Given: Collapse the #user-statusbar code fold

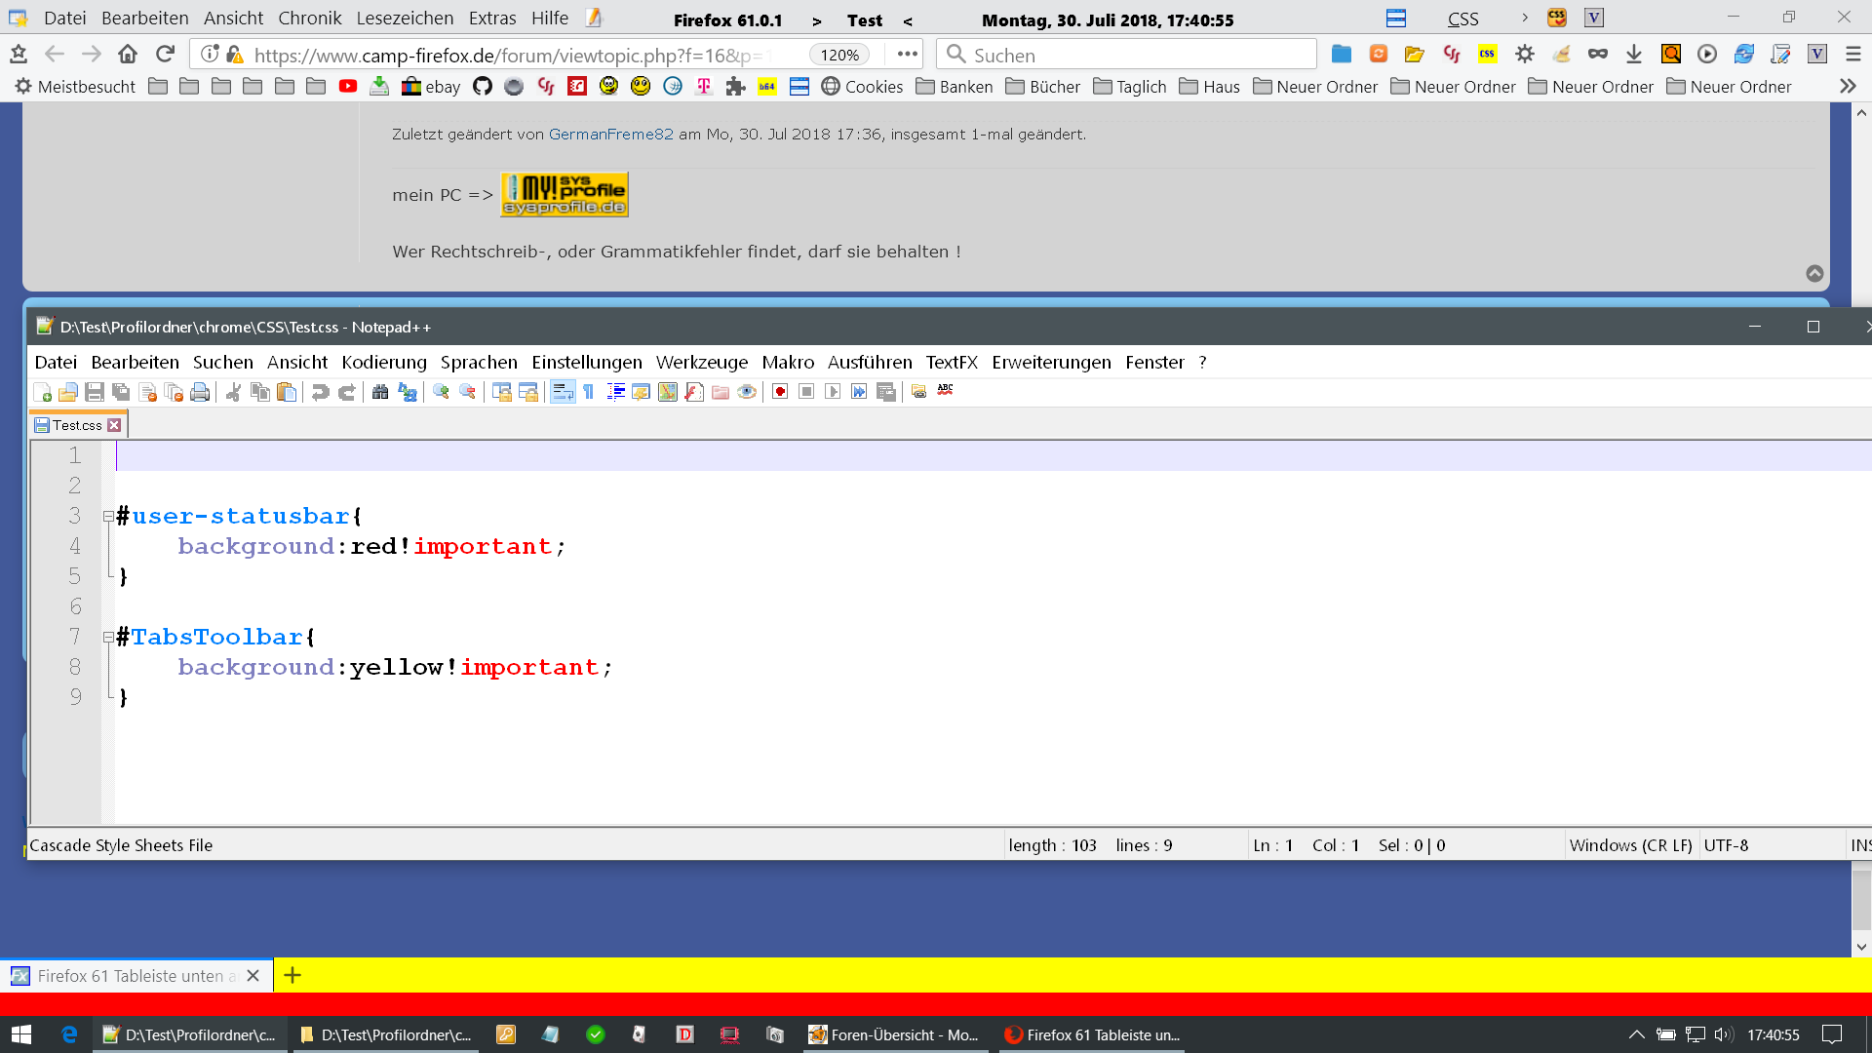Looking at the screenshot, I should [x=108, y=517].
